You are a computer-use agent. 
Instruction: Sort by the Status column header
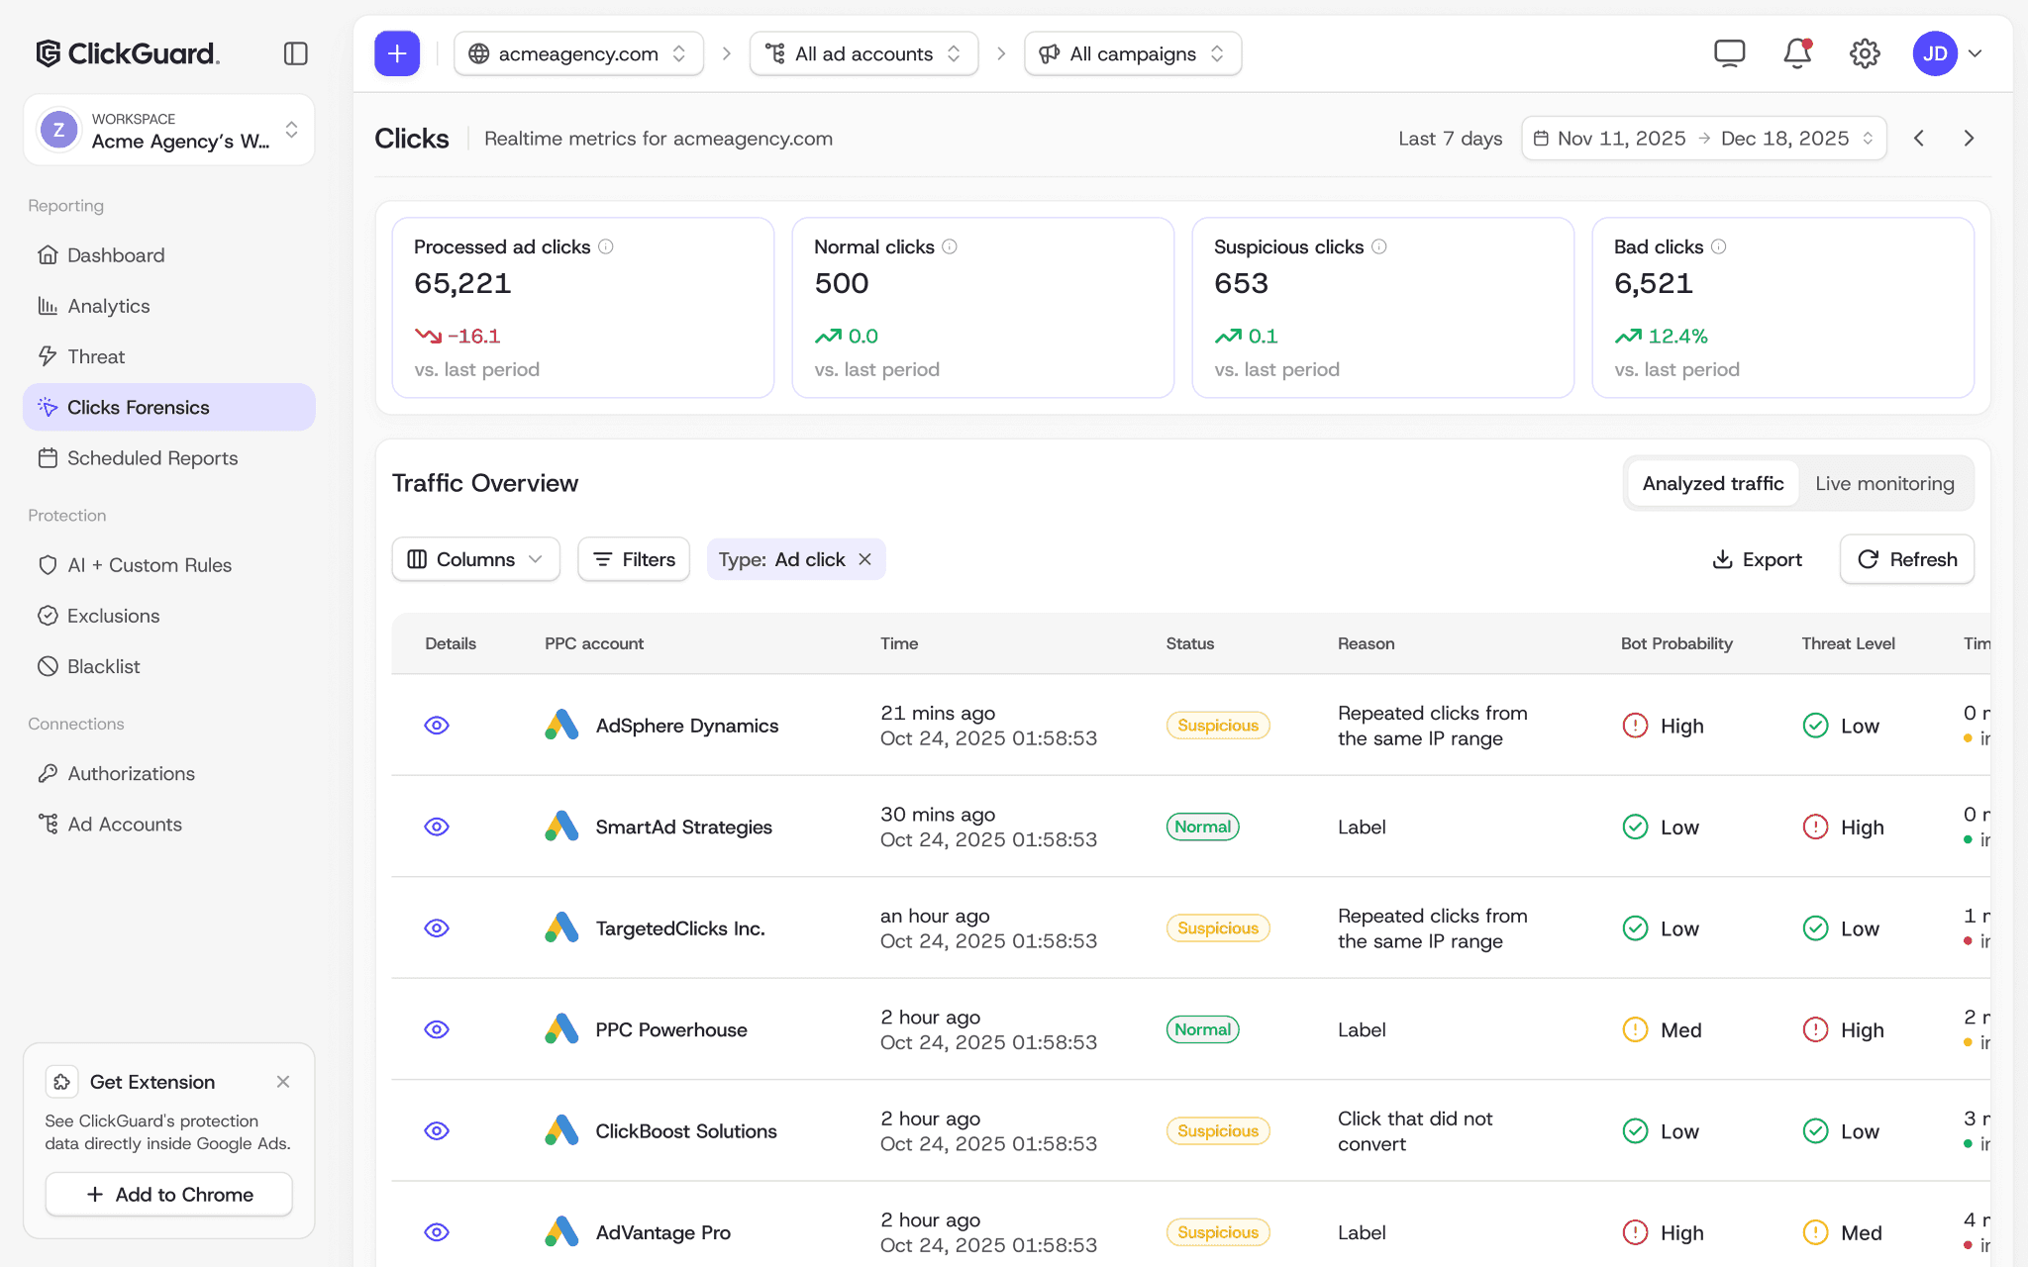(1190, 643)
